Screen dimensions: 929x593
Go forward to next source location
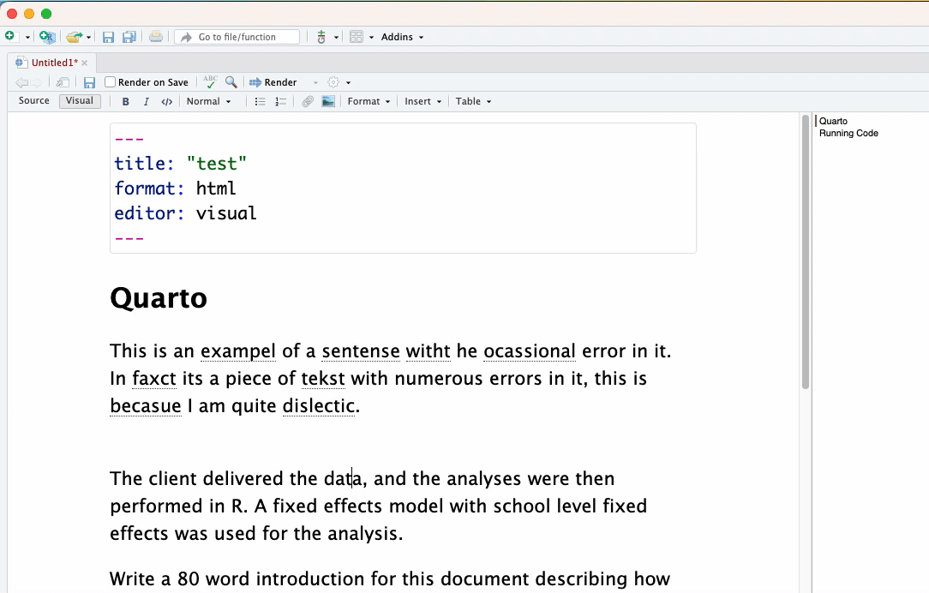[x=37, y=82]
